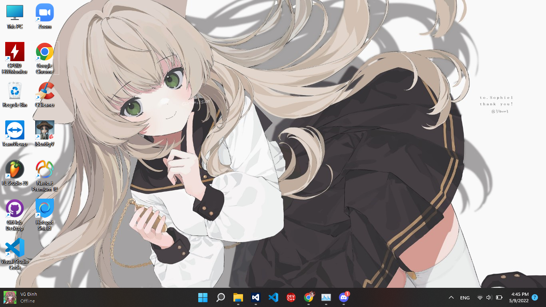The width and height of the screenshot is (546, 307).
Task: Select Visual Studio Code desktop shortcut
Action: (15, 254)
